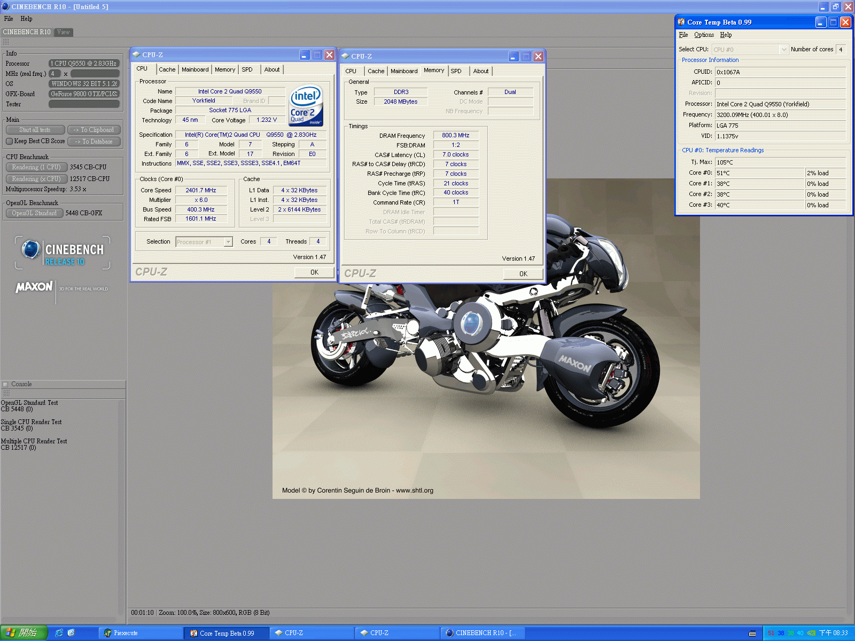This screenshot has width=855, height=641.
Task: Click the MAXON logo in left panel
Action: pos(35,287)
